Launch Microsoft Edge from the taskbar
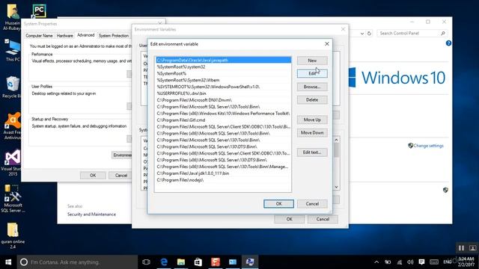 pos(164,262)
